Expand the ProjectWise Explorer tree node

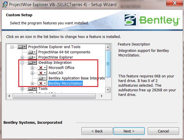(22, 57)
